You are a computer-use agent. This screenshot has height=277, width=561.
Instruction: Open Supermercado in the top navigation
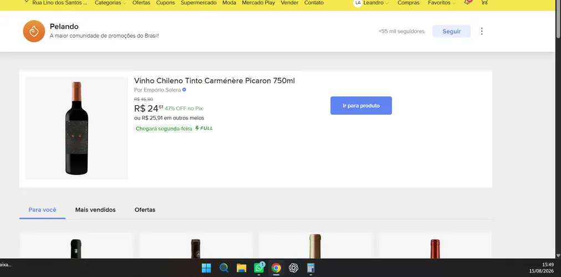[198, 3]
